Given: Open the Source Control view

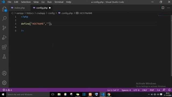Looking at the screenshot, I should pyautogui.click(x=4, y=28).
